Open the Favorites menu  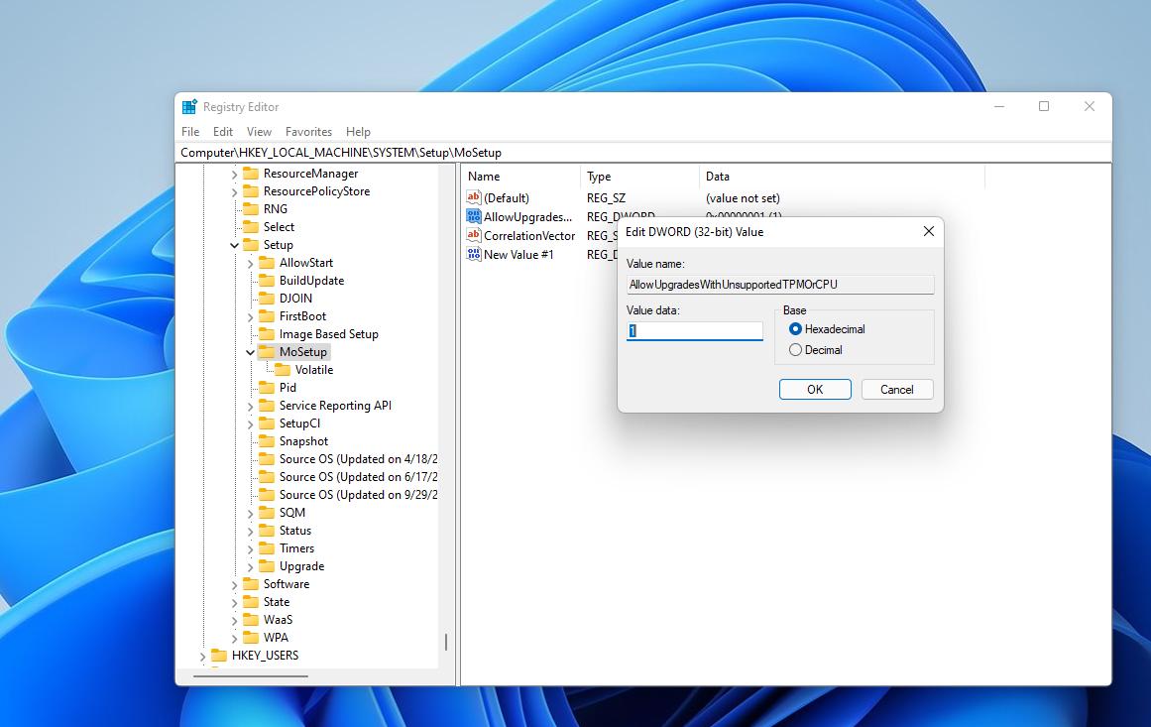(x=308, y=132)
